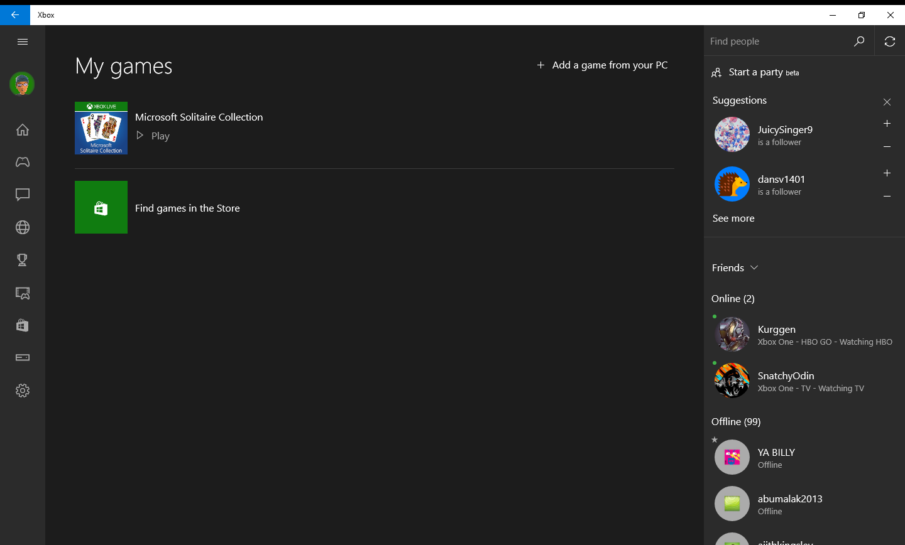
Task: Open the globe icon in sidebar
Action: pos(23,227)
